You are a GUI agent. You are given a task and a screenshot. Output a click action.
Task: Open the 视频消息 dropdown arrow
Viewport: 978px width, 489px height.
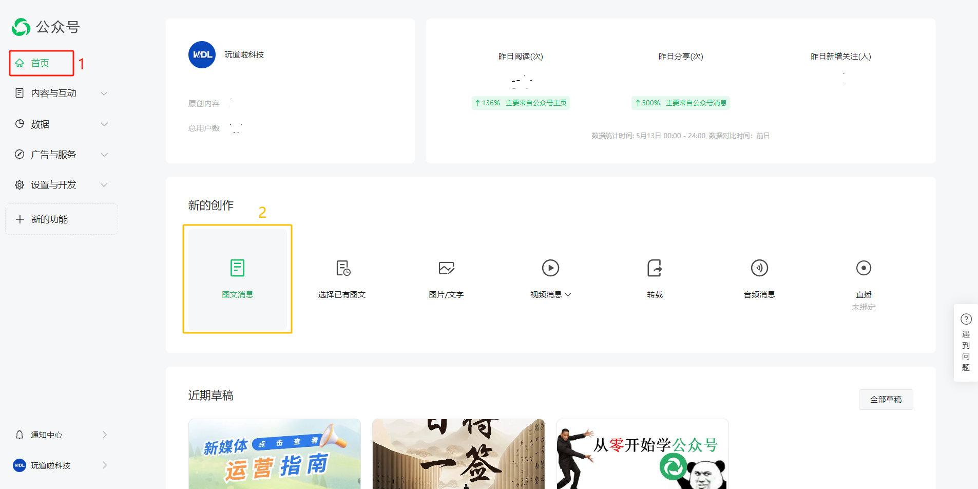(x=568, y=295)
